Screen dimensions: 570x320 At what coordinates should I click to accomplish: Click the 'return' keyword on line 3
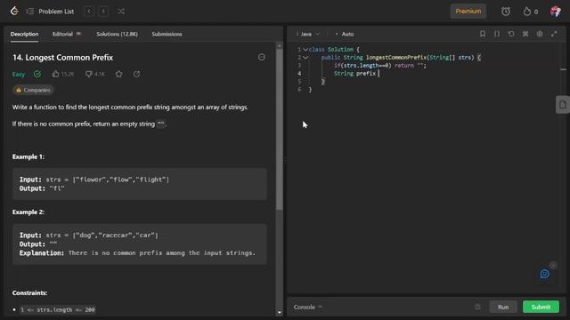coord(403,66)
